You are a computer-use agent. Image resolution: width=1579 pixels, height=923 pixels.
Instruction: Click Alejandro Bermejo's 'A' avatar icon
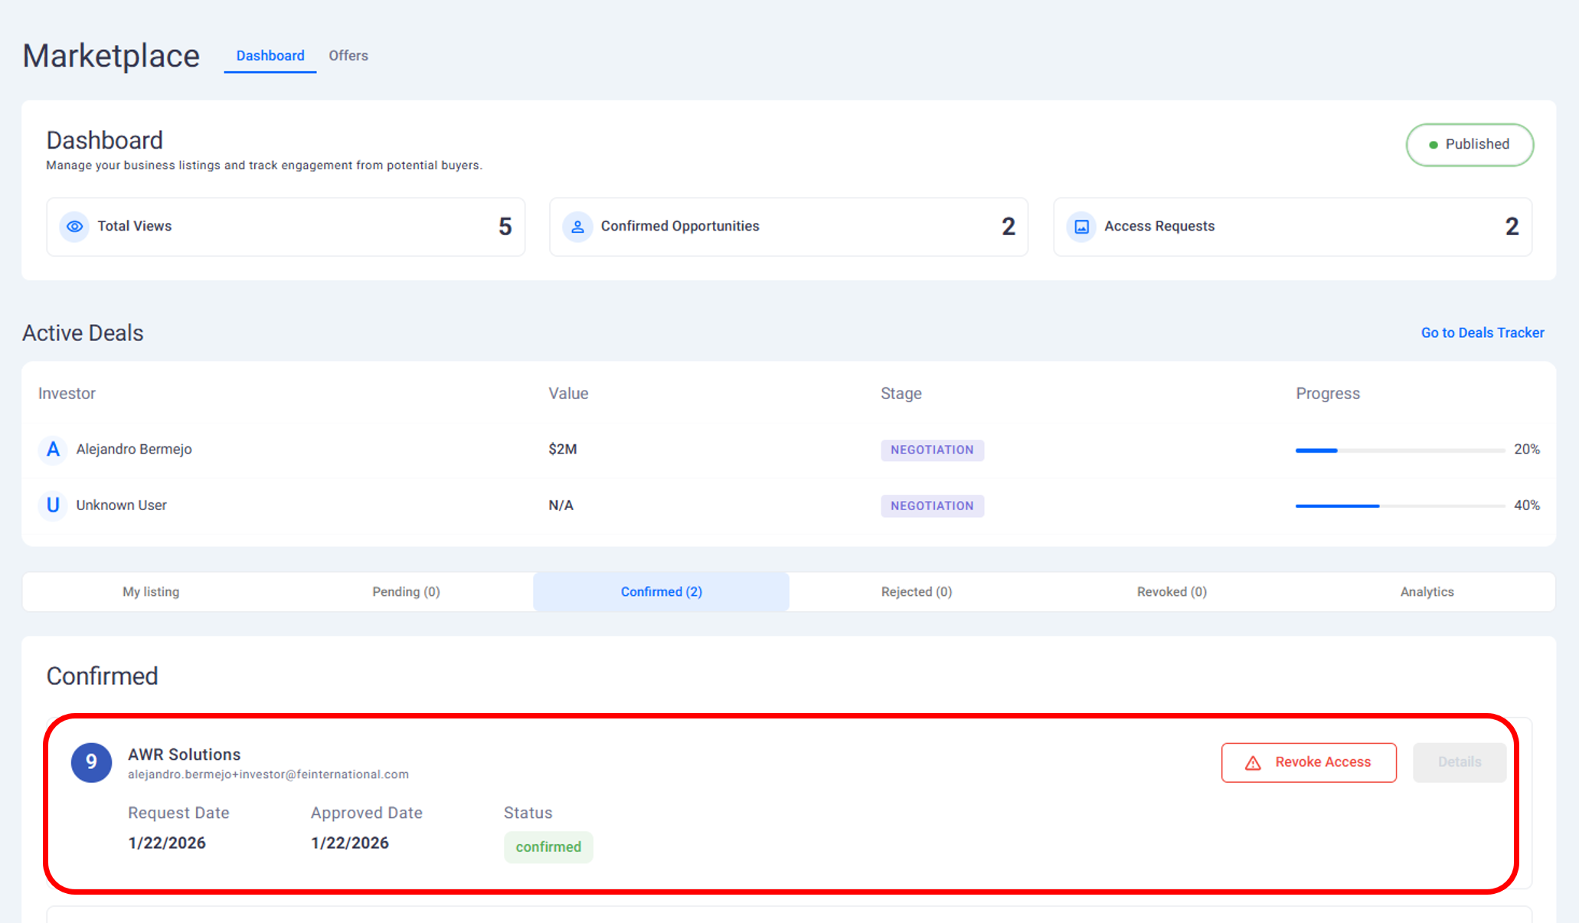click(53, 450)
